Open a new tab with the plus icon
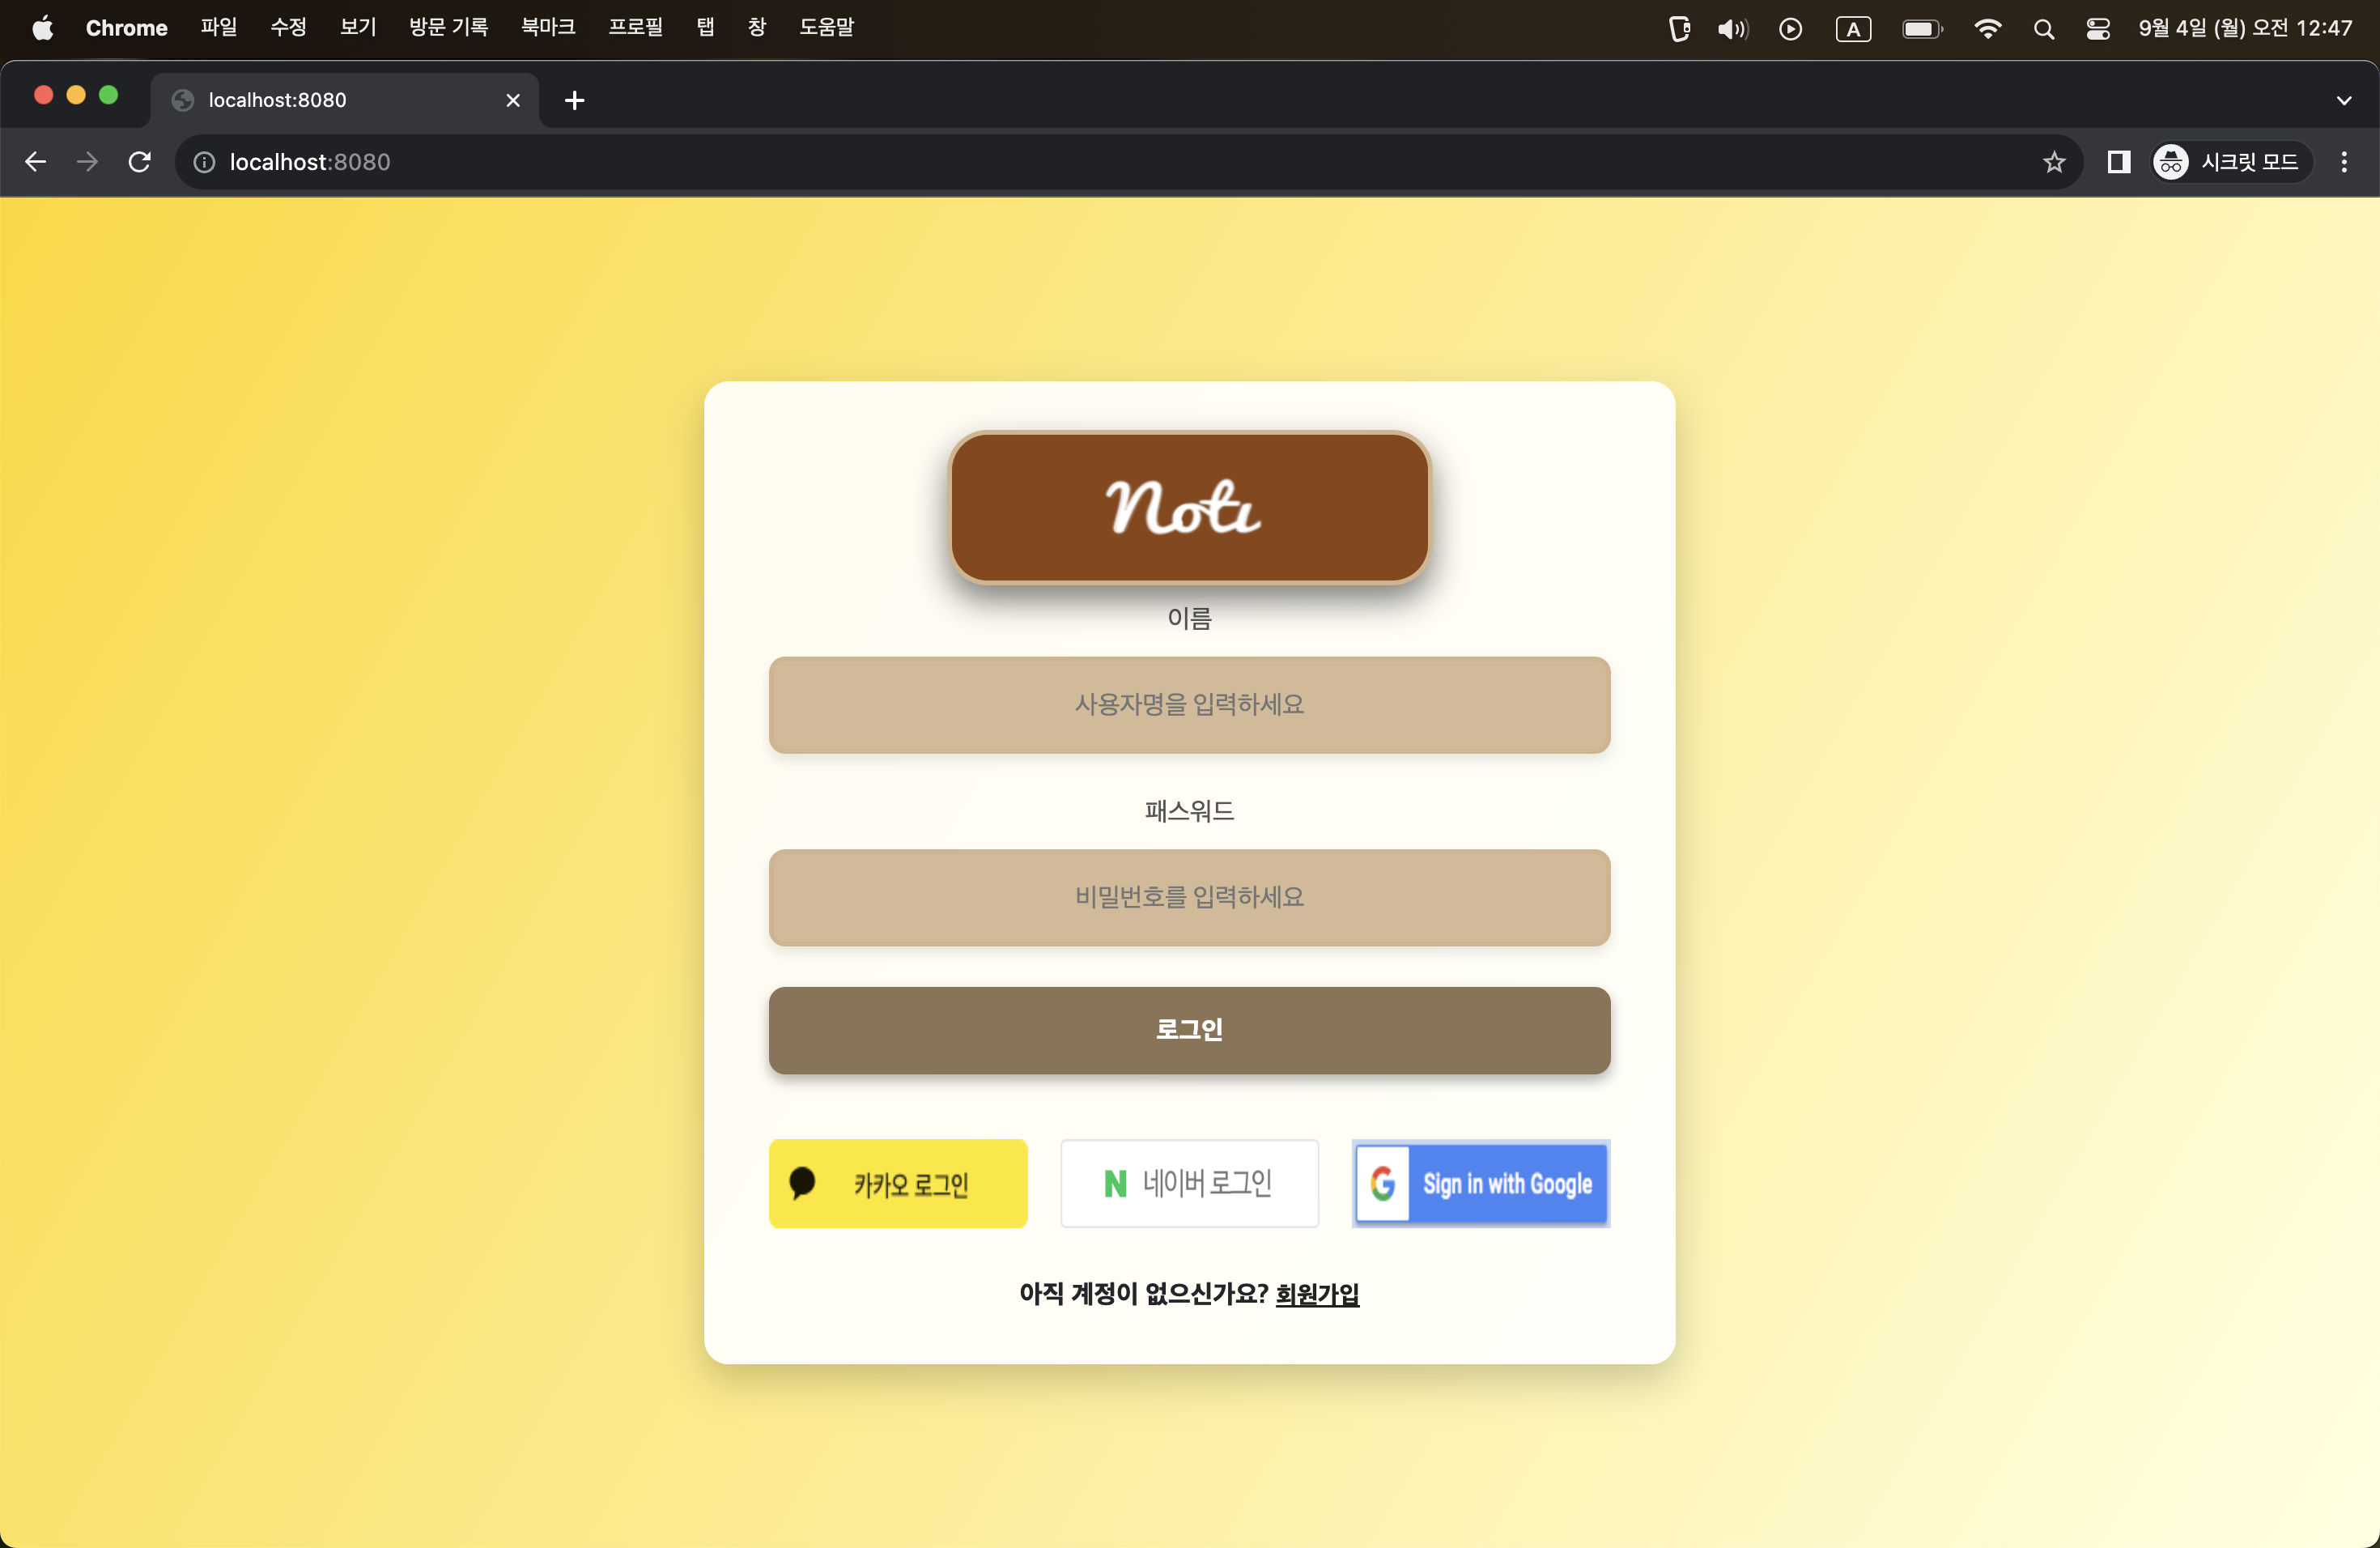 (x=574, y=100)
